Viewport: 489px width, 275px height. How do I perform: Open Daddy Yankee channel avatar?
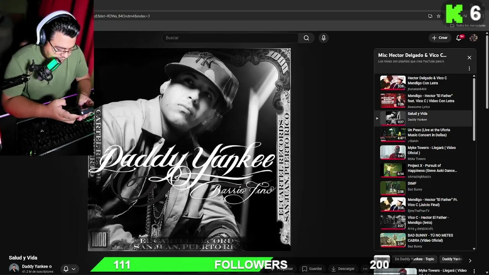(14, 269)
